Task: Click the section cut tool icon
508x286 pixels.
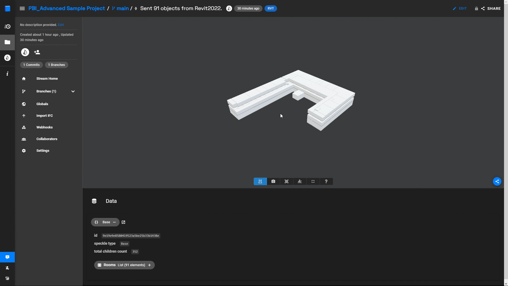Action: tap(300, 181)
